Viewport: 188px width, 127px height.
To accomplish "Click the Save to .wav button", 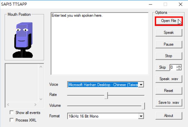I will (169, 103).
